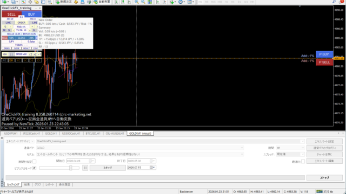Open the レポート tester tab
This screenshot has width=346, height=194.
click(x=50, y=184)
